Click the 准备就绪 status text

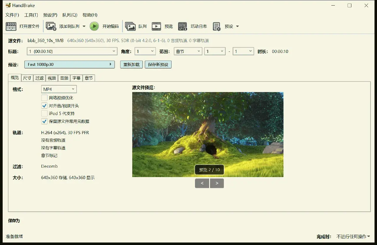tap(14, 236)
